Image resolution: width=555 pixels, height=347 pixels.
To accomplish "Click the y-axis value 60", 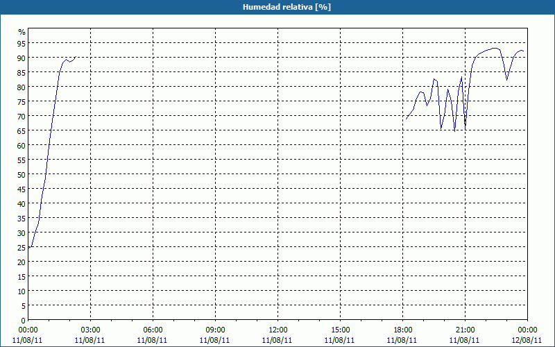I will (22, 145).
